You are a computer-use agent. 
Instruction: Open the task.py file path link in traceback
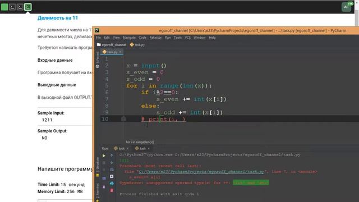[x=201, y=171]
